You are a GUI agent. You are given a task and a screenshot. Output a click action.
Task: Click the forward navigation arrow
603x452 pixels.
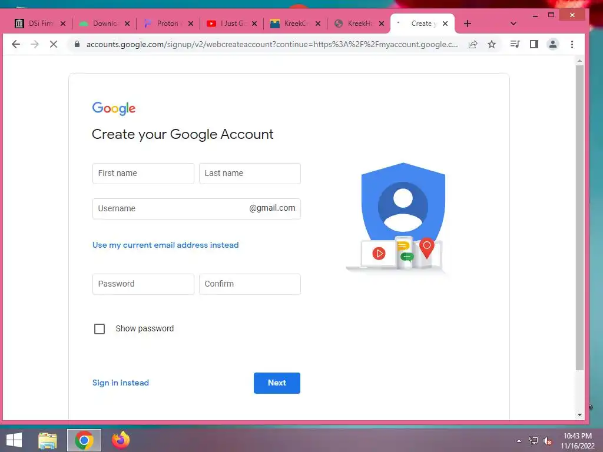pyautogui.click(x=35, y=44)
